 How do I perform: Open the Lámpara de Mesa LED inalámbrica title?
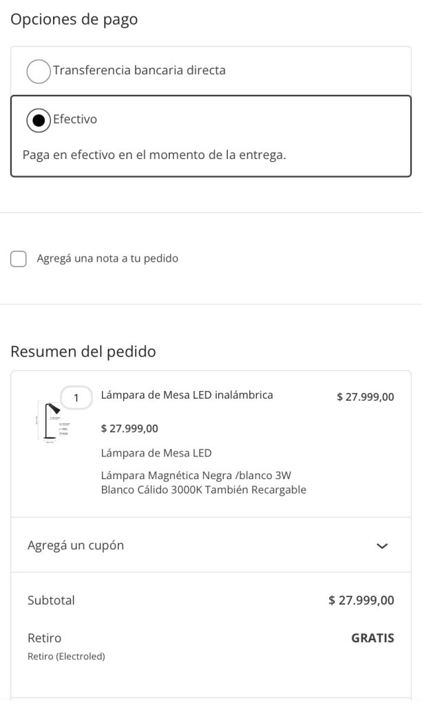(187, 395)
